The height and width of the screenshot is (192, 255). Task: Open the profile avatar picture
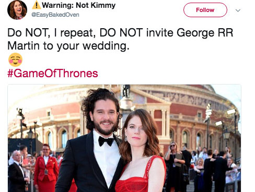tap(17, 10)
